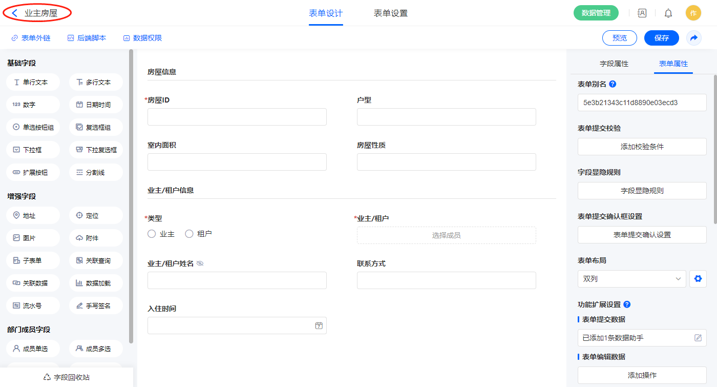
Task: Open the contacts icon in the top bar
Action: tap(642, 13)
